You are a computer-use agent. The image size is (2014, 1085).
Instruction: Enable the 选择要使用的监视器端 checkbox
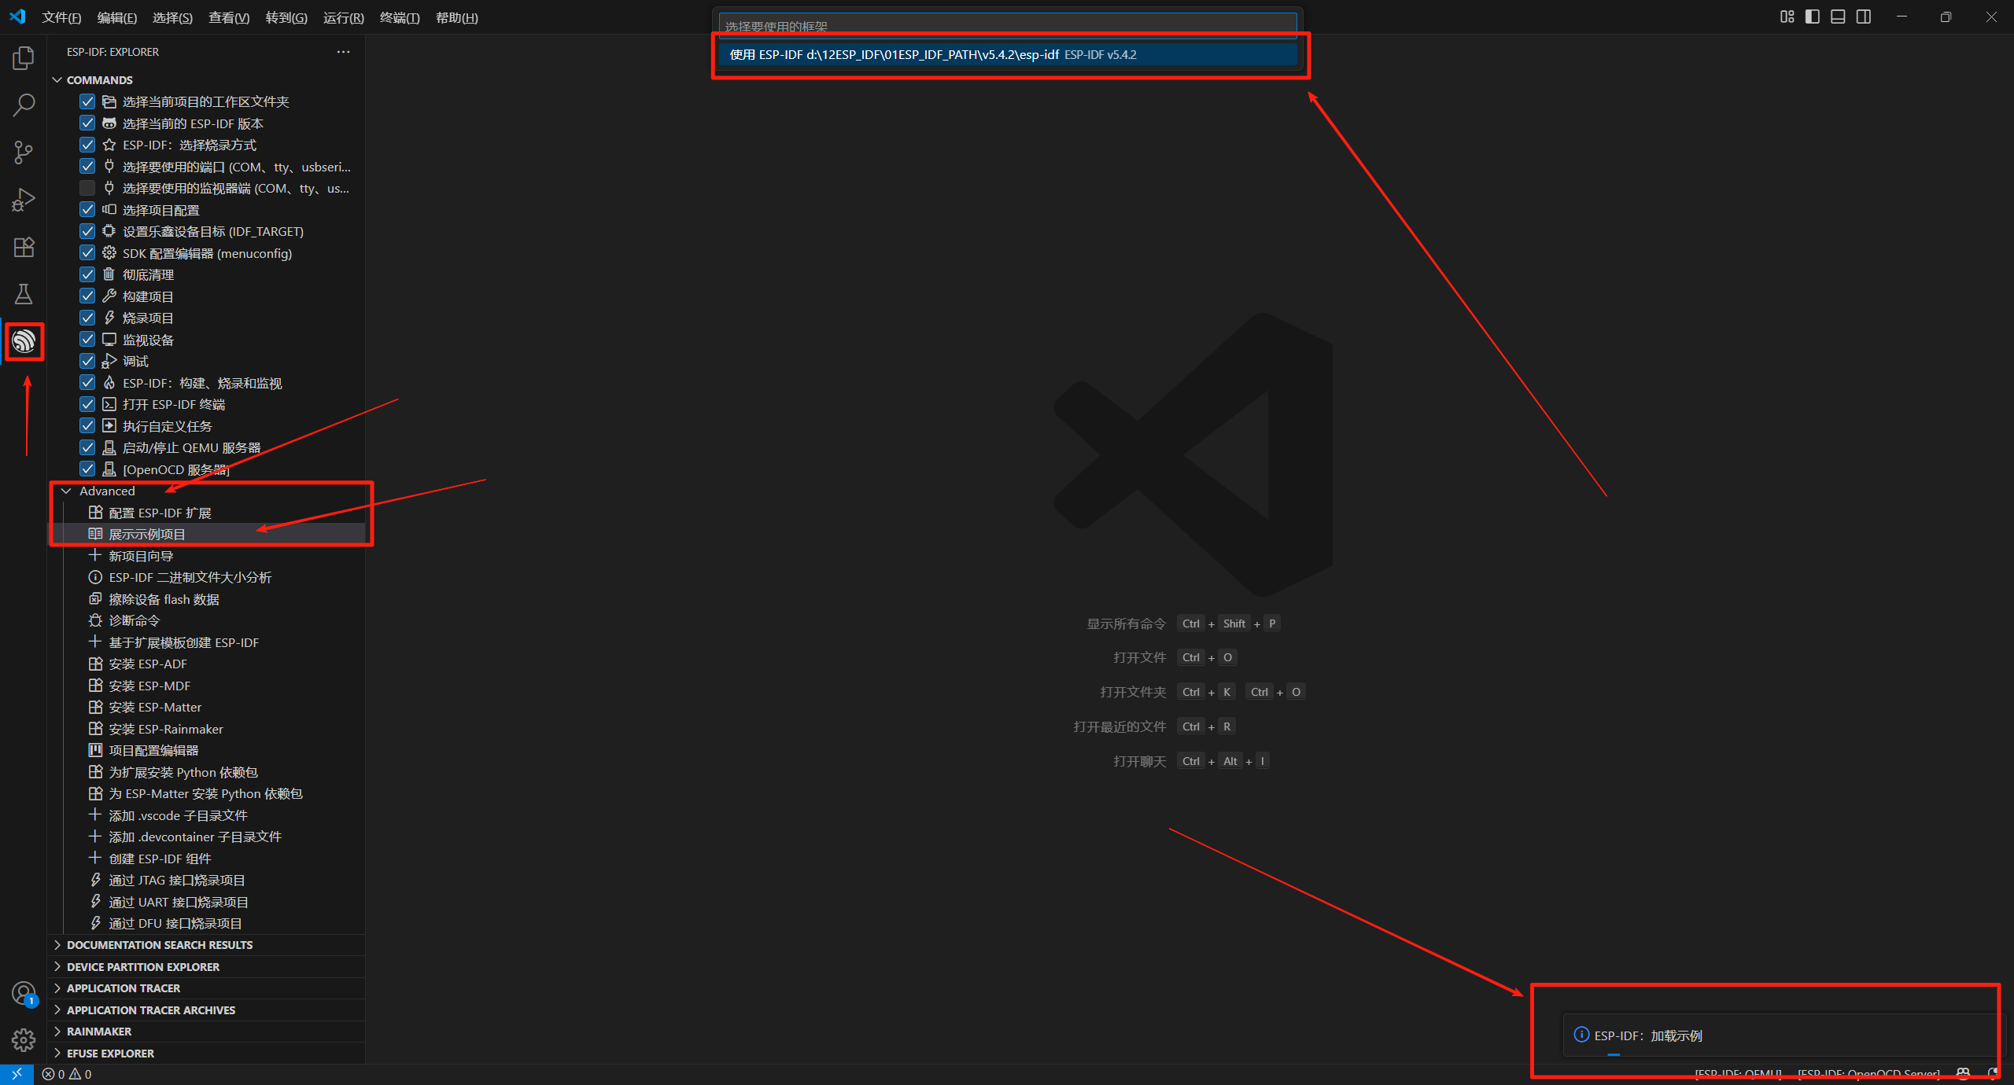[87, 188]
